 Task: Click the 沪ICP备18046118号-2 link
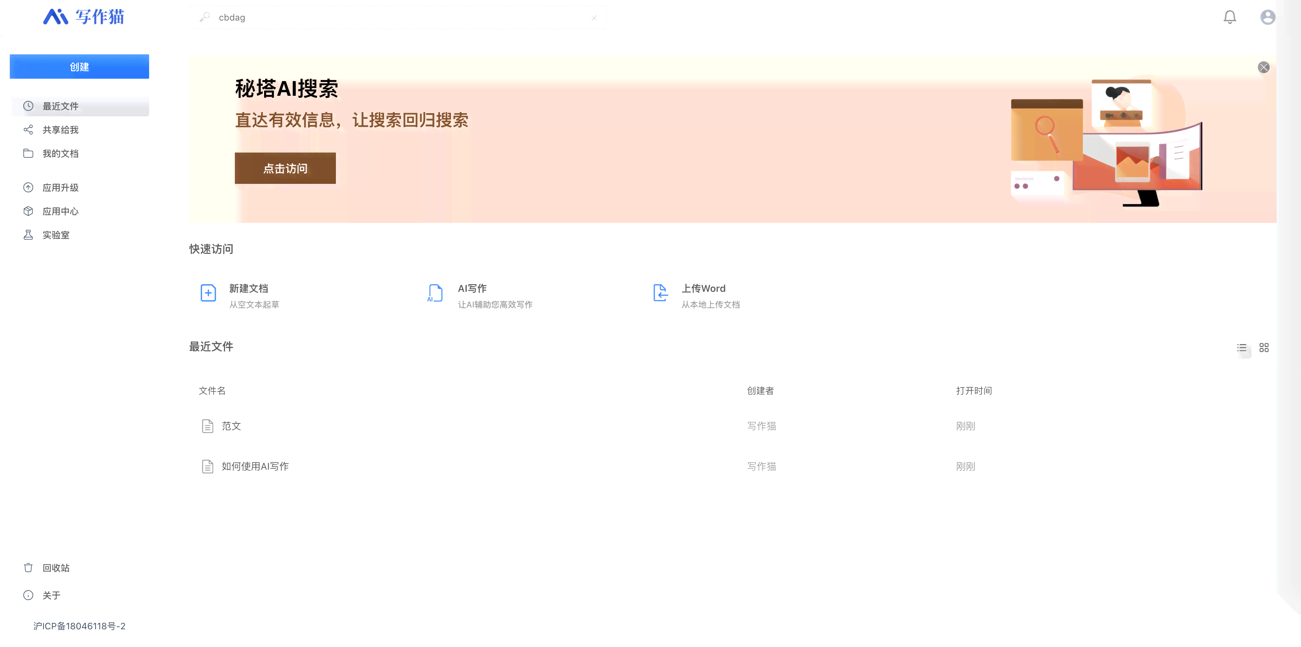(x=79, y=626)
